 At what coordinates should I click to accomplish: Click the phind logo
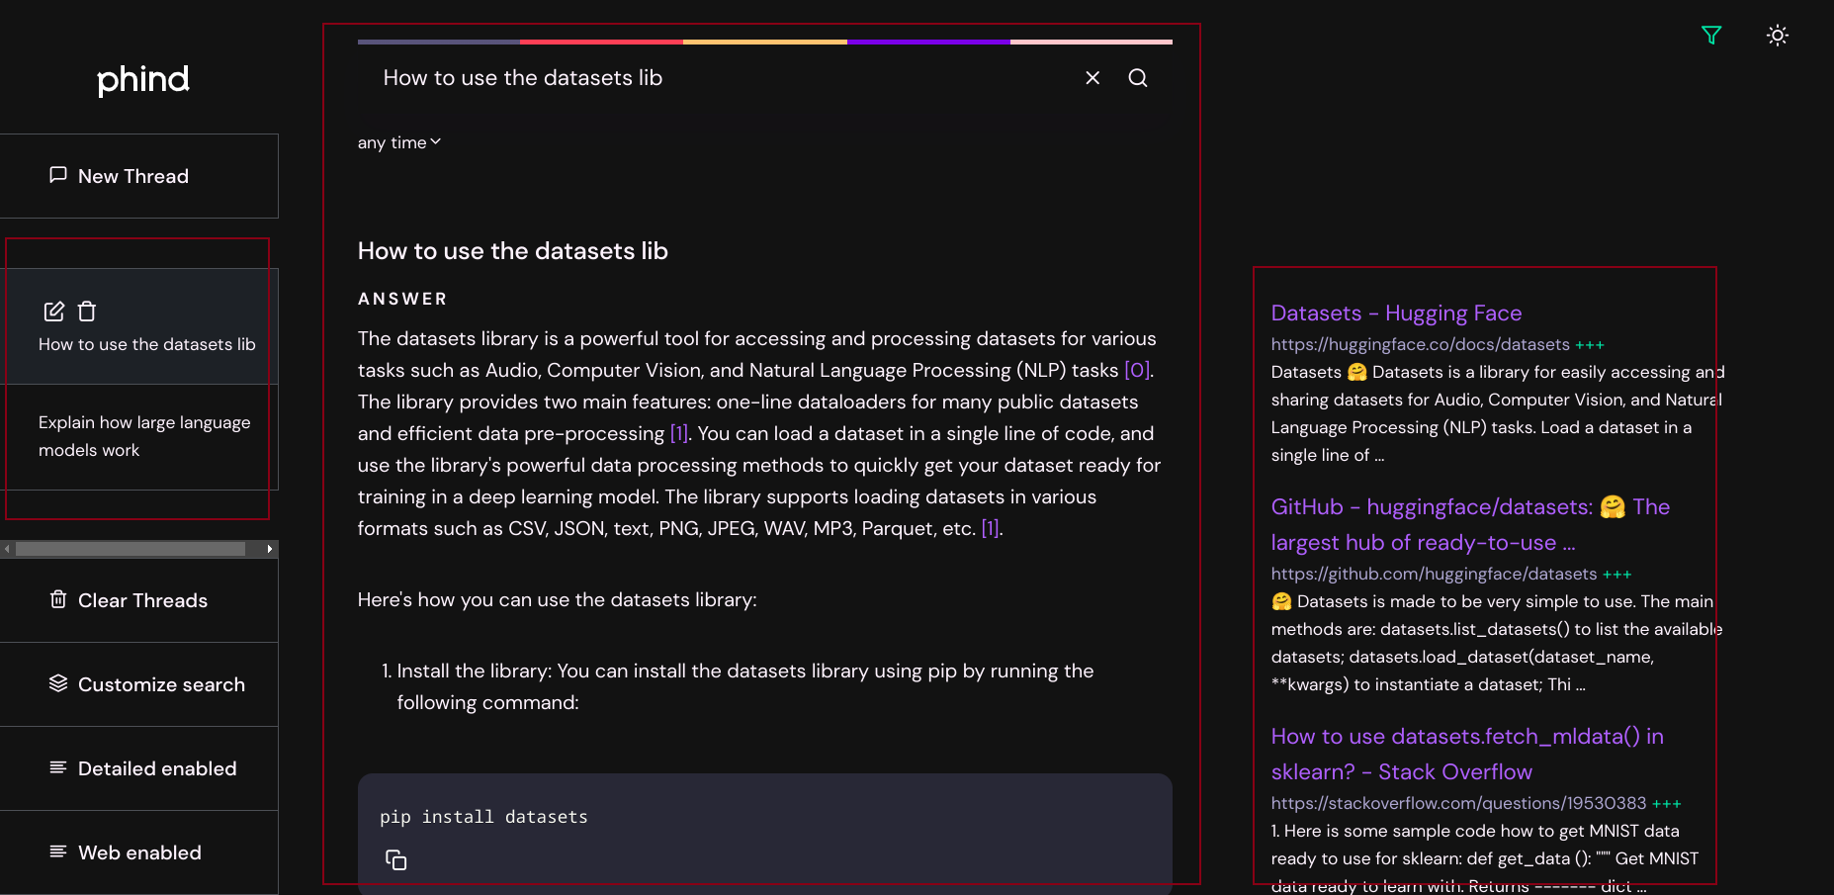142,80
